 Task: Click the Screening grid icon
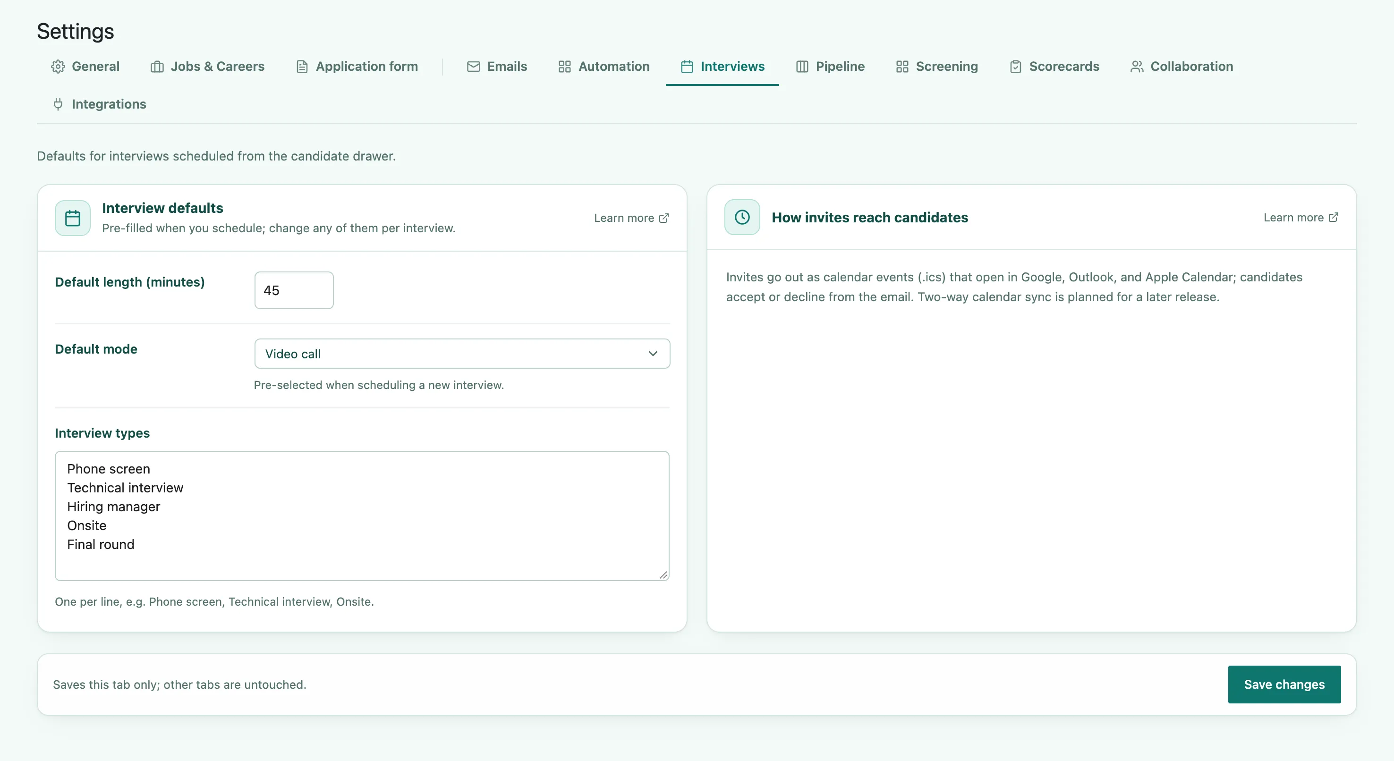click(x=902, y=67)
